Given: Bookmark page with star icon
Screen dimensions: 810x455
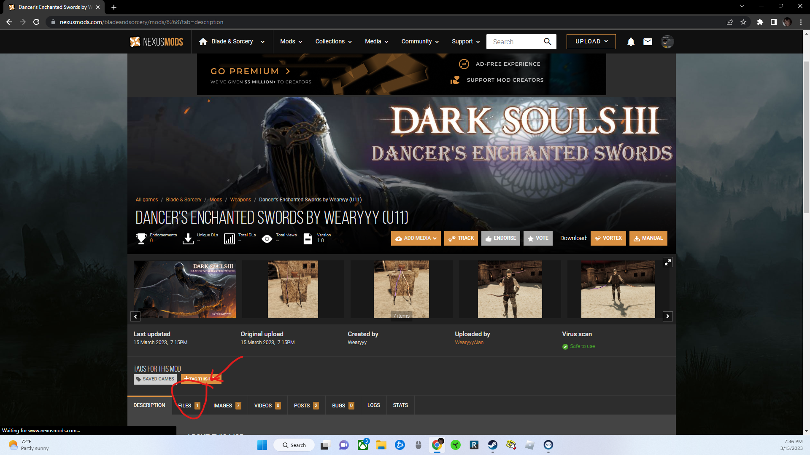Looking at the screenshot, I should [x=743, y=22].
